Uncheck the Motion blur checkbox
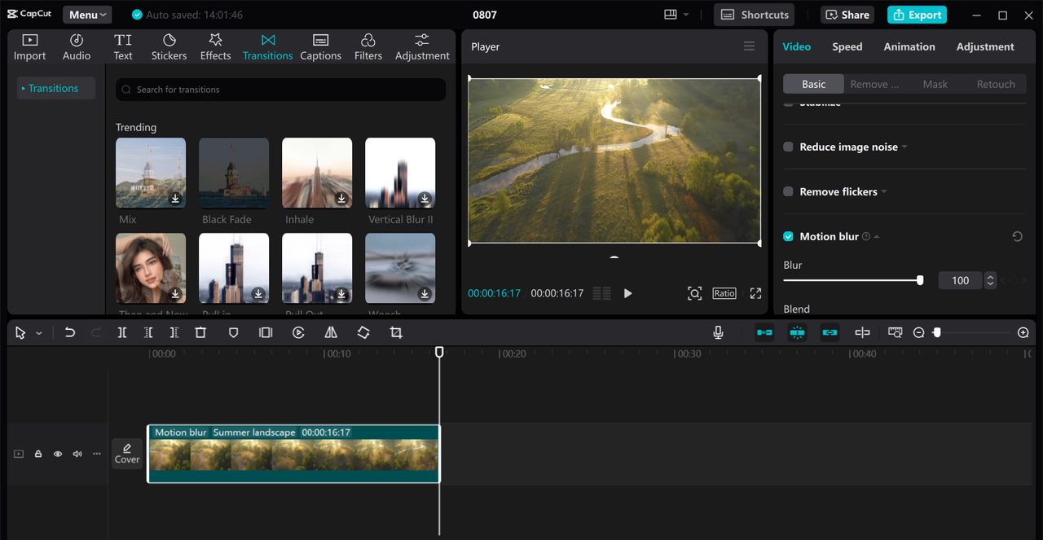This screenshot has height=540, width=1043. 788,236
